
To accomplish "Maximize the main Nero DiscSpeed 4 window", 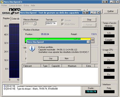I will (x=114, y=2).
